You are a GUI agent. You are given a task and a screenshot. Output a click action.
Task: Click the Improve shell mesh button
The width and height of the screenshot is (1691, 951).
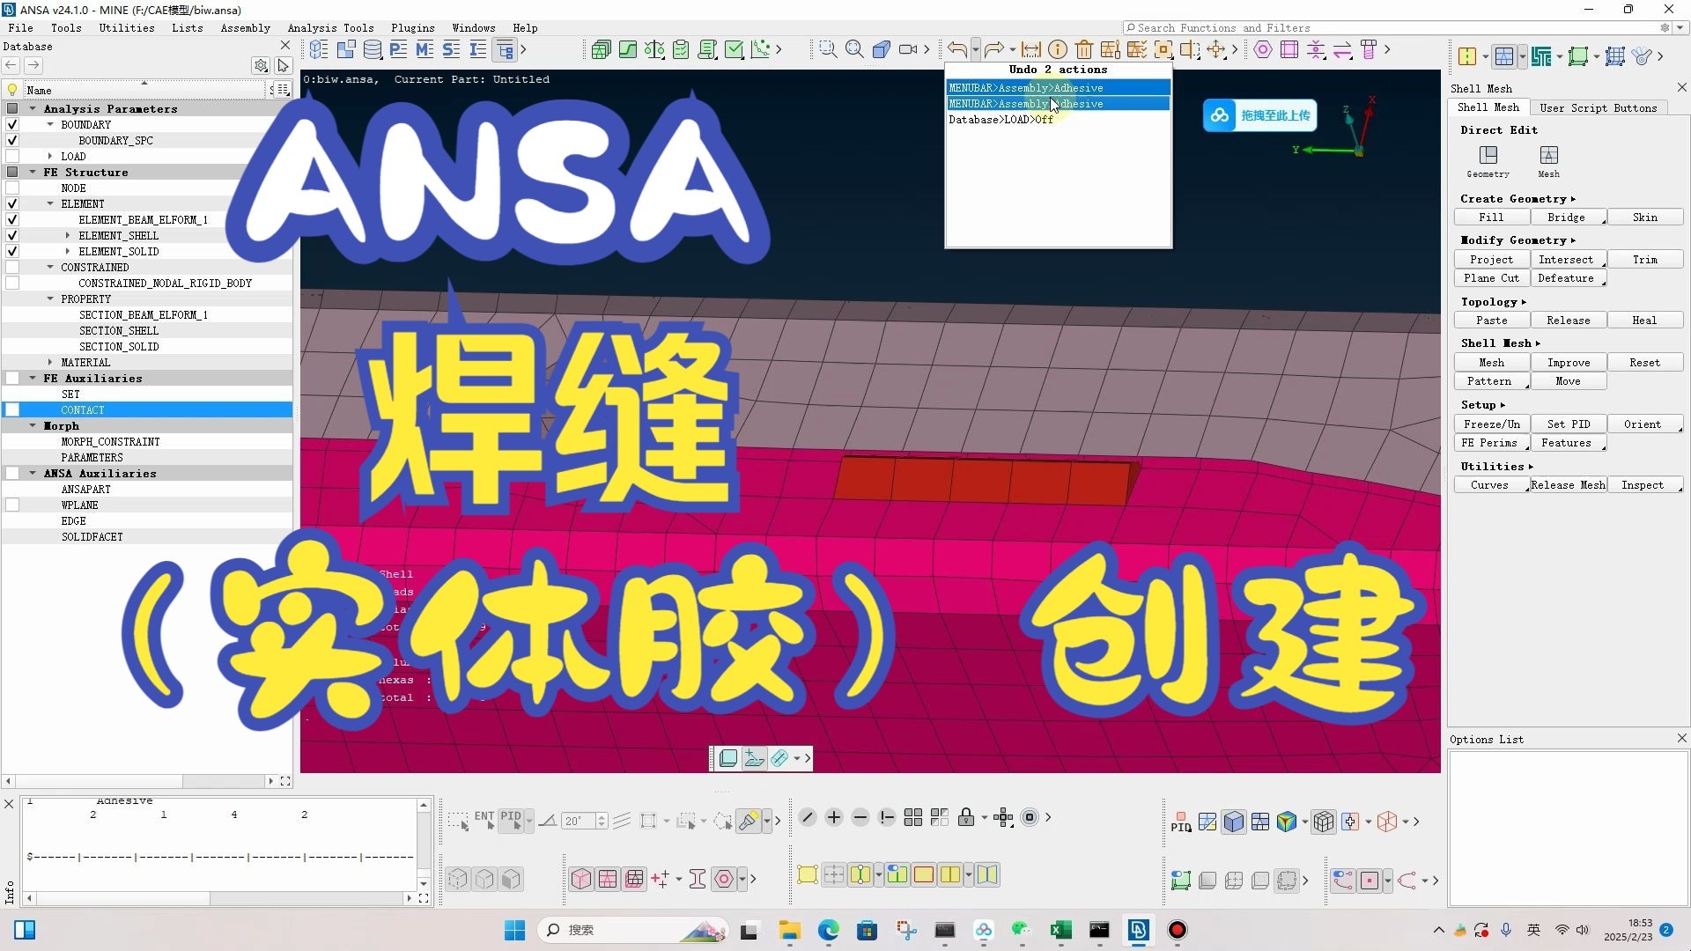1568,363
